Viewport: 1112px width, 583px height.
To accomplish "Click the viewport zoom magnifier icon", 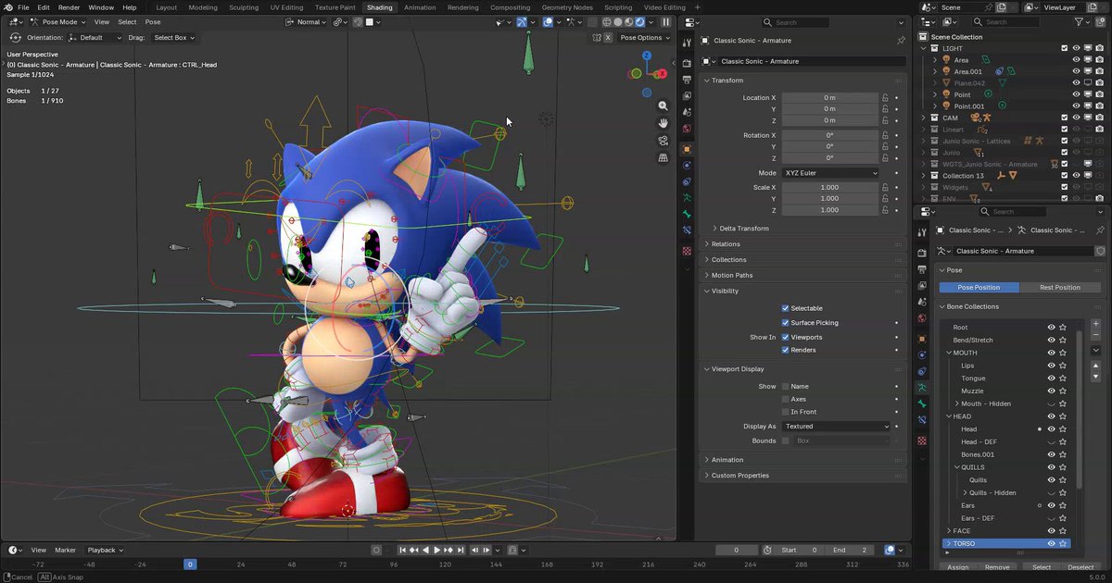I will coord(663,106).
